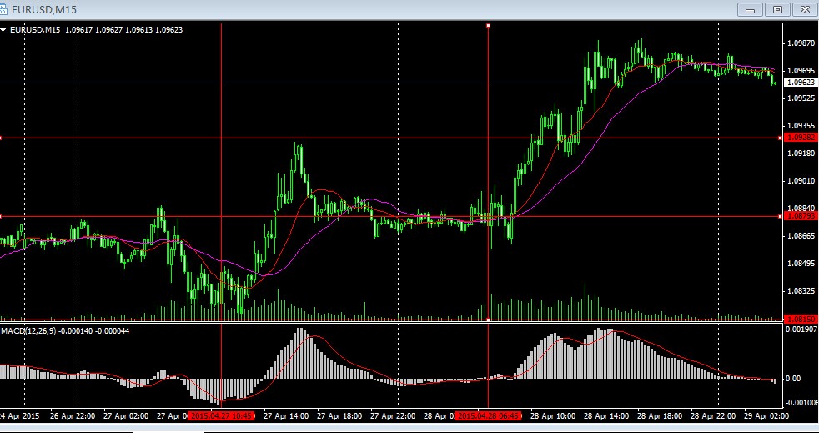Click the red 1.08150 price label
This screenshot has width=819, height=433.
[800, 319]
